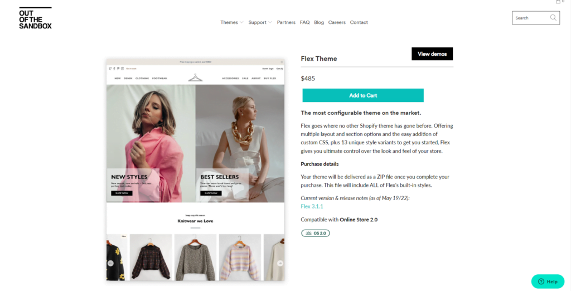Focus the Search input field
The height and width of the screenshot is (291, 571).
531,18
